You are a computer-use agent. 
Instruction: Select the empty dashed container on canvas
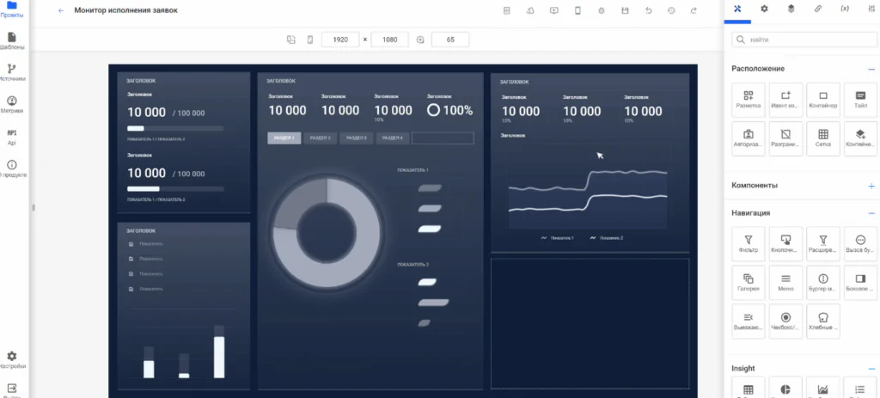pos(590,323)
